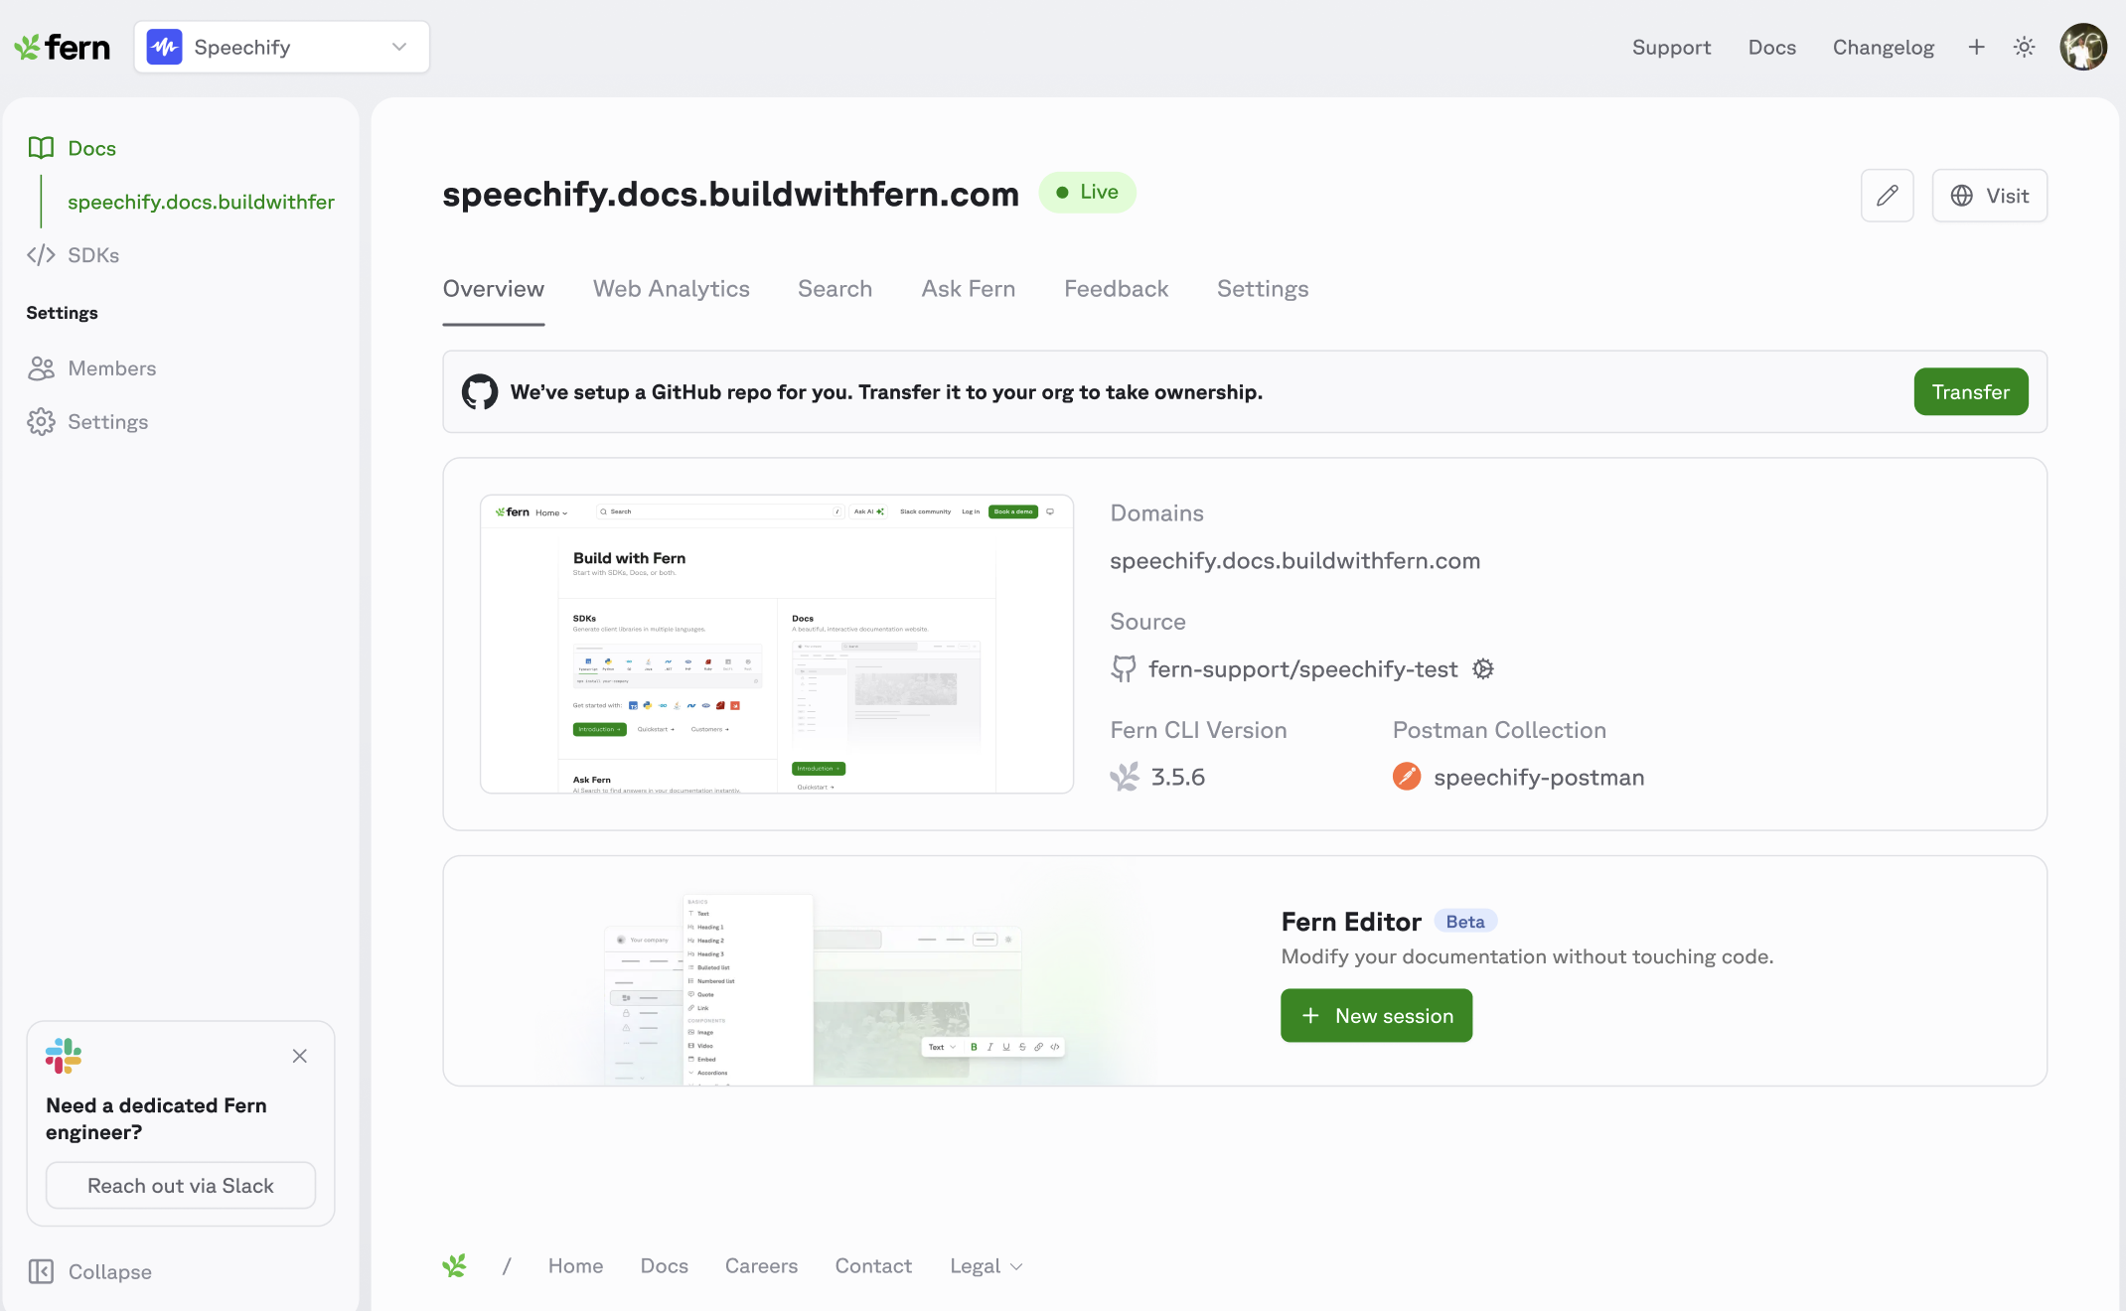Select speechify.docs.buildwithfern sidebar item
The image size is (2126, 1311).
pos(201,202)
